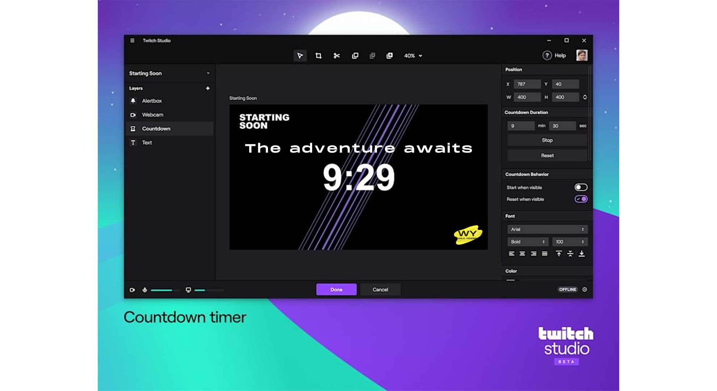Screen dimensions: 717x391
Task: Enable Start when visible
Action: [581, 187]
